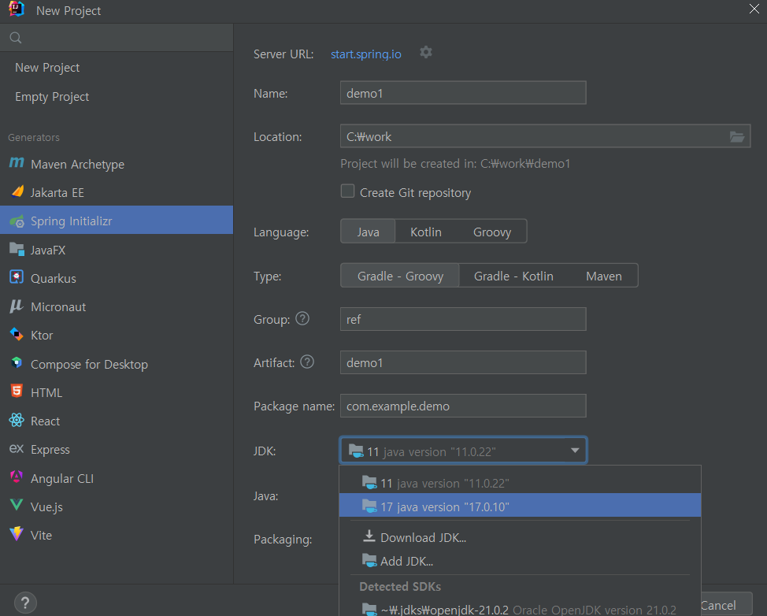The width and height of the screenshot is (767, 616).
Task: Click the Quarkus generator icon
Action: pyautogui.click(x=17, y=277)
